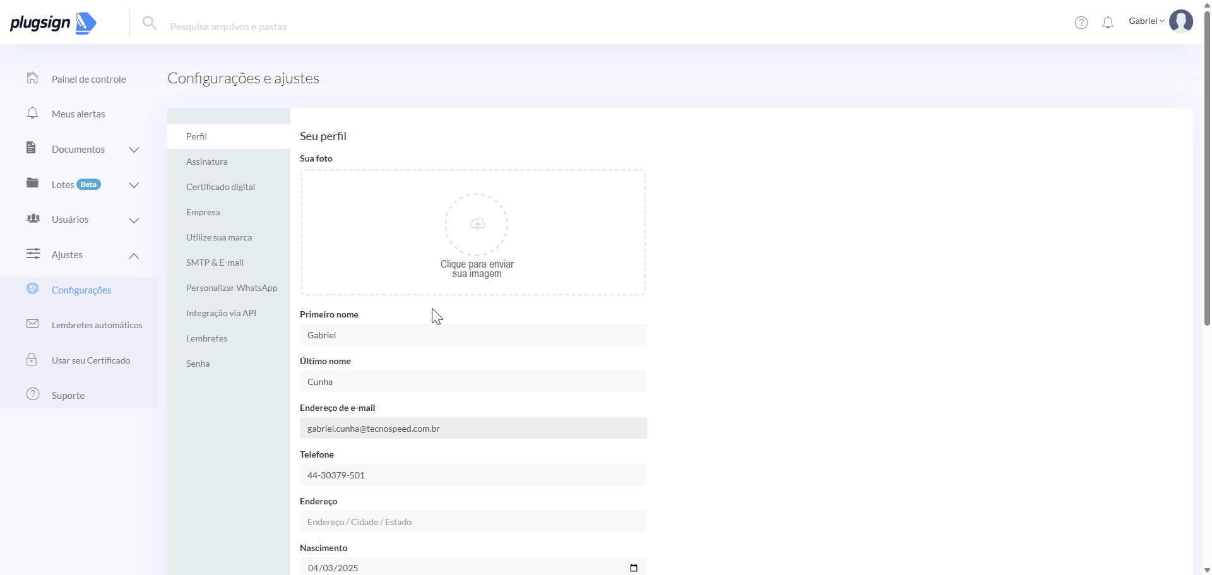1212x575 pixels.
Task: Click the Configurações gear icon
Action: coord(33,288)
